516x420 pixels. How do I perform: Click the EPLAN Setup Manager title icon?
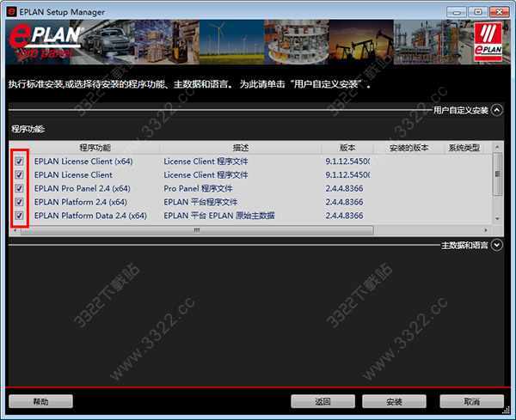click(x=11, y=12)
